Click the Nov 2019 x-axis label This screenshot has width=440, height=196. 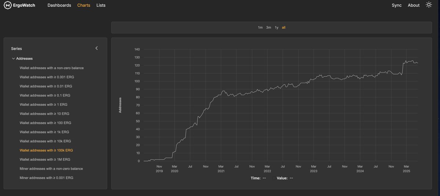tap(159, 169)
